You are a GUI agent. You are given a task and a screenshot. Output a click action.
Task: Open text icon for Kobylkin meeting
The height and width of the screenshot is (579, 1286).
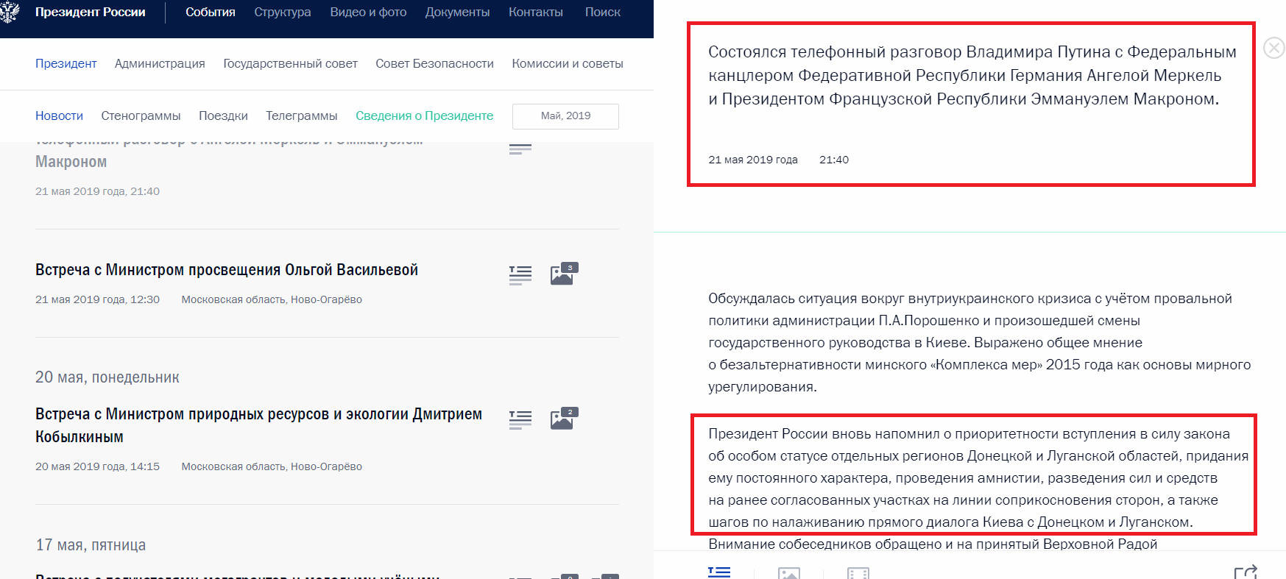point(520,420)
